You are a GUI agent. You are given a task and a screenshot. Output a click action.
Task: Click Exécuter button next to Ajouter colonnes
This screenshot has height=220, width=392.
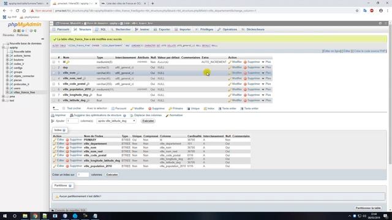click(x=148, y=121)
